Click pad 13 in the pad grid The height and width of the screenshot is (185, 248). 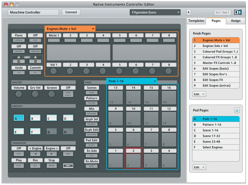point(116,98)
